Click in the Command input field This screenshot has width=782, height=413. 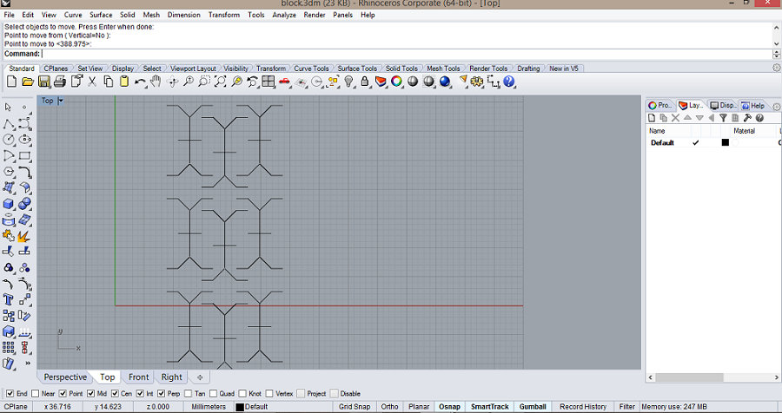[x=407, y=54]
